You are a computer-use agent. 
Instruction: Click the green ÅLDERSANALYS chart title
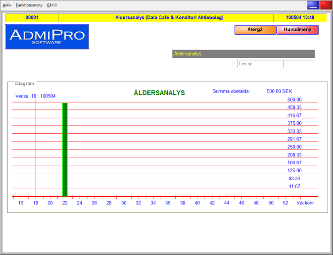click(159, 93)
